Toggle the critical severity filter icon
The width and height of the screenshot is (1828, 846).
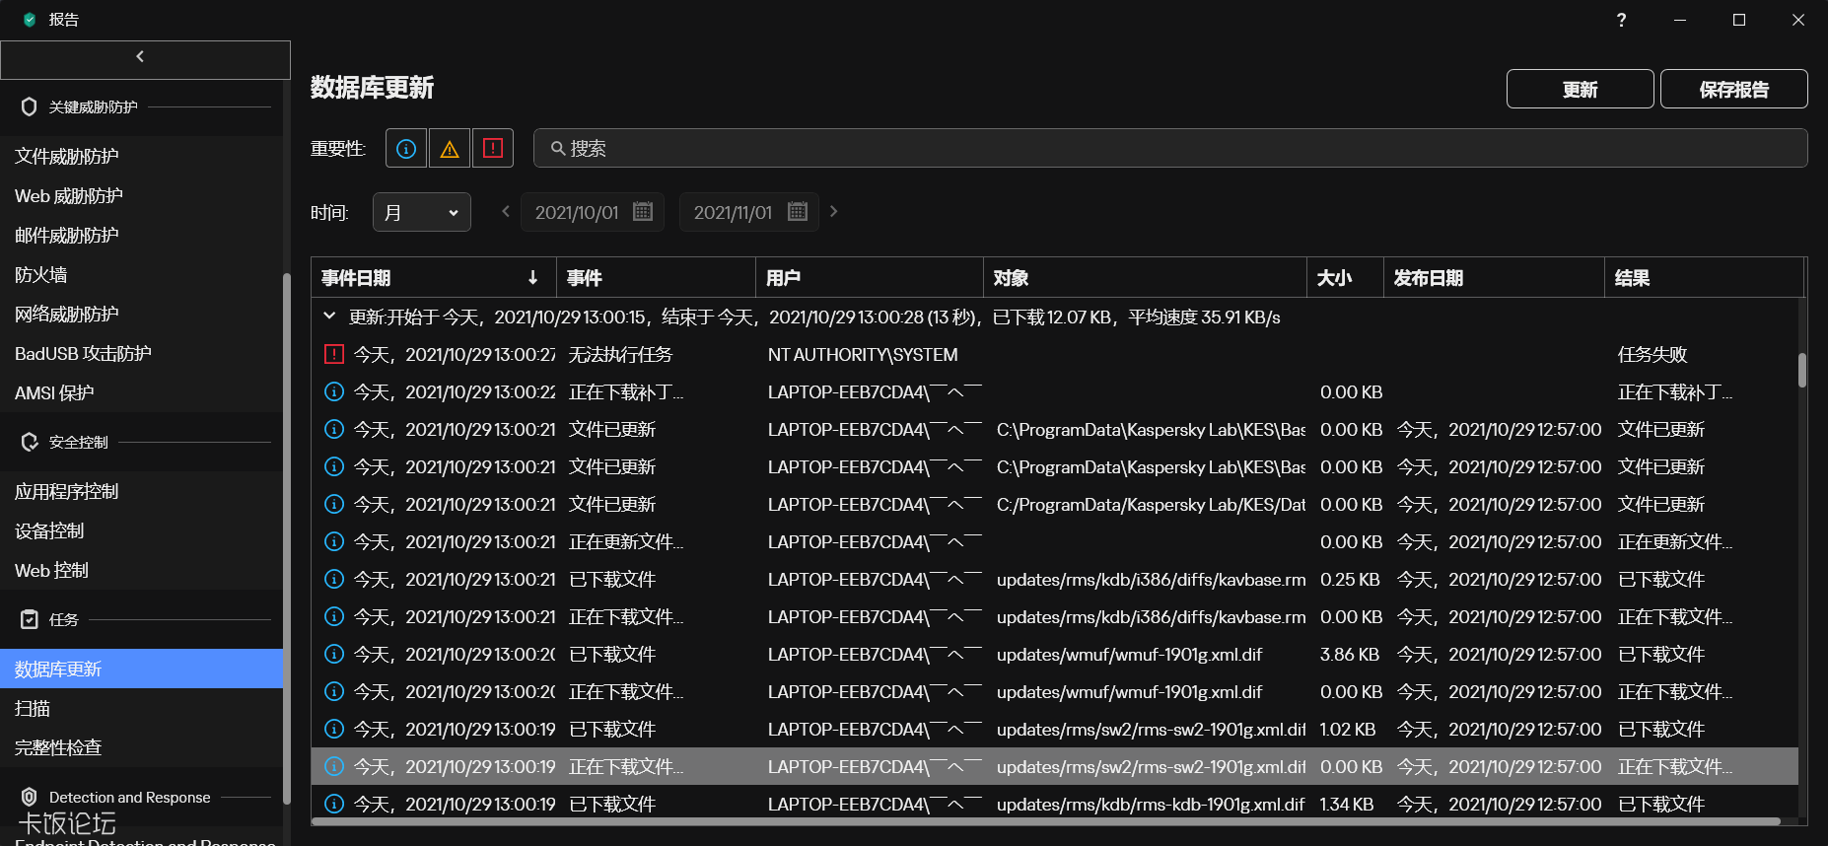coord(493,149)
